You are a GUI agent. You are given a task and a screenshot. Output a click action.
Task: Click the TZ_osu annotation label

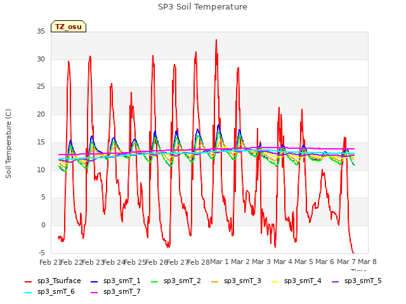(69, 27)
